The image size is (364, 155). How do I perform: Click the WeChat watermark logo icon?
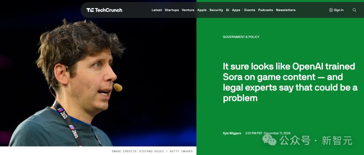[x=270, y=140]
